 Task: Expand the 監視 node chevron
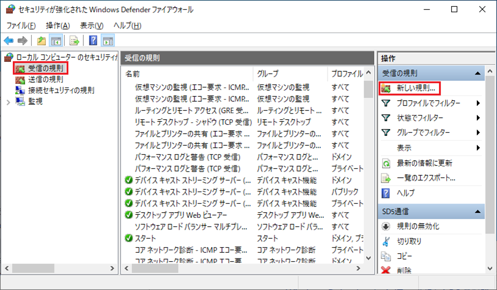pos(9,102)
